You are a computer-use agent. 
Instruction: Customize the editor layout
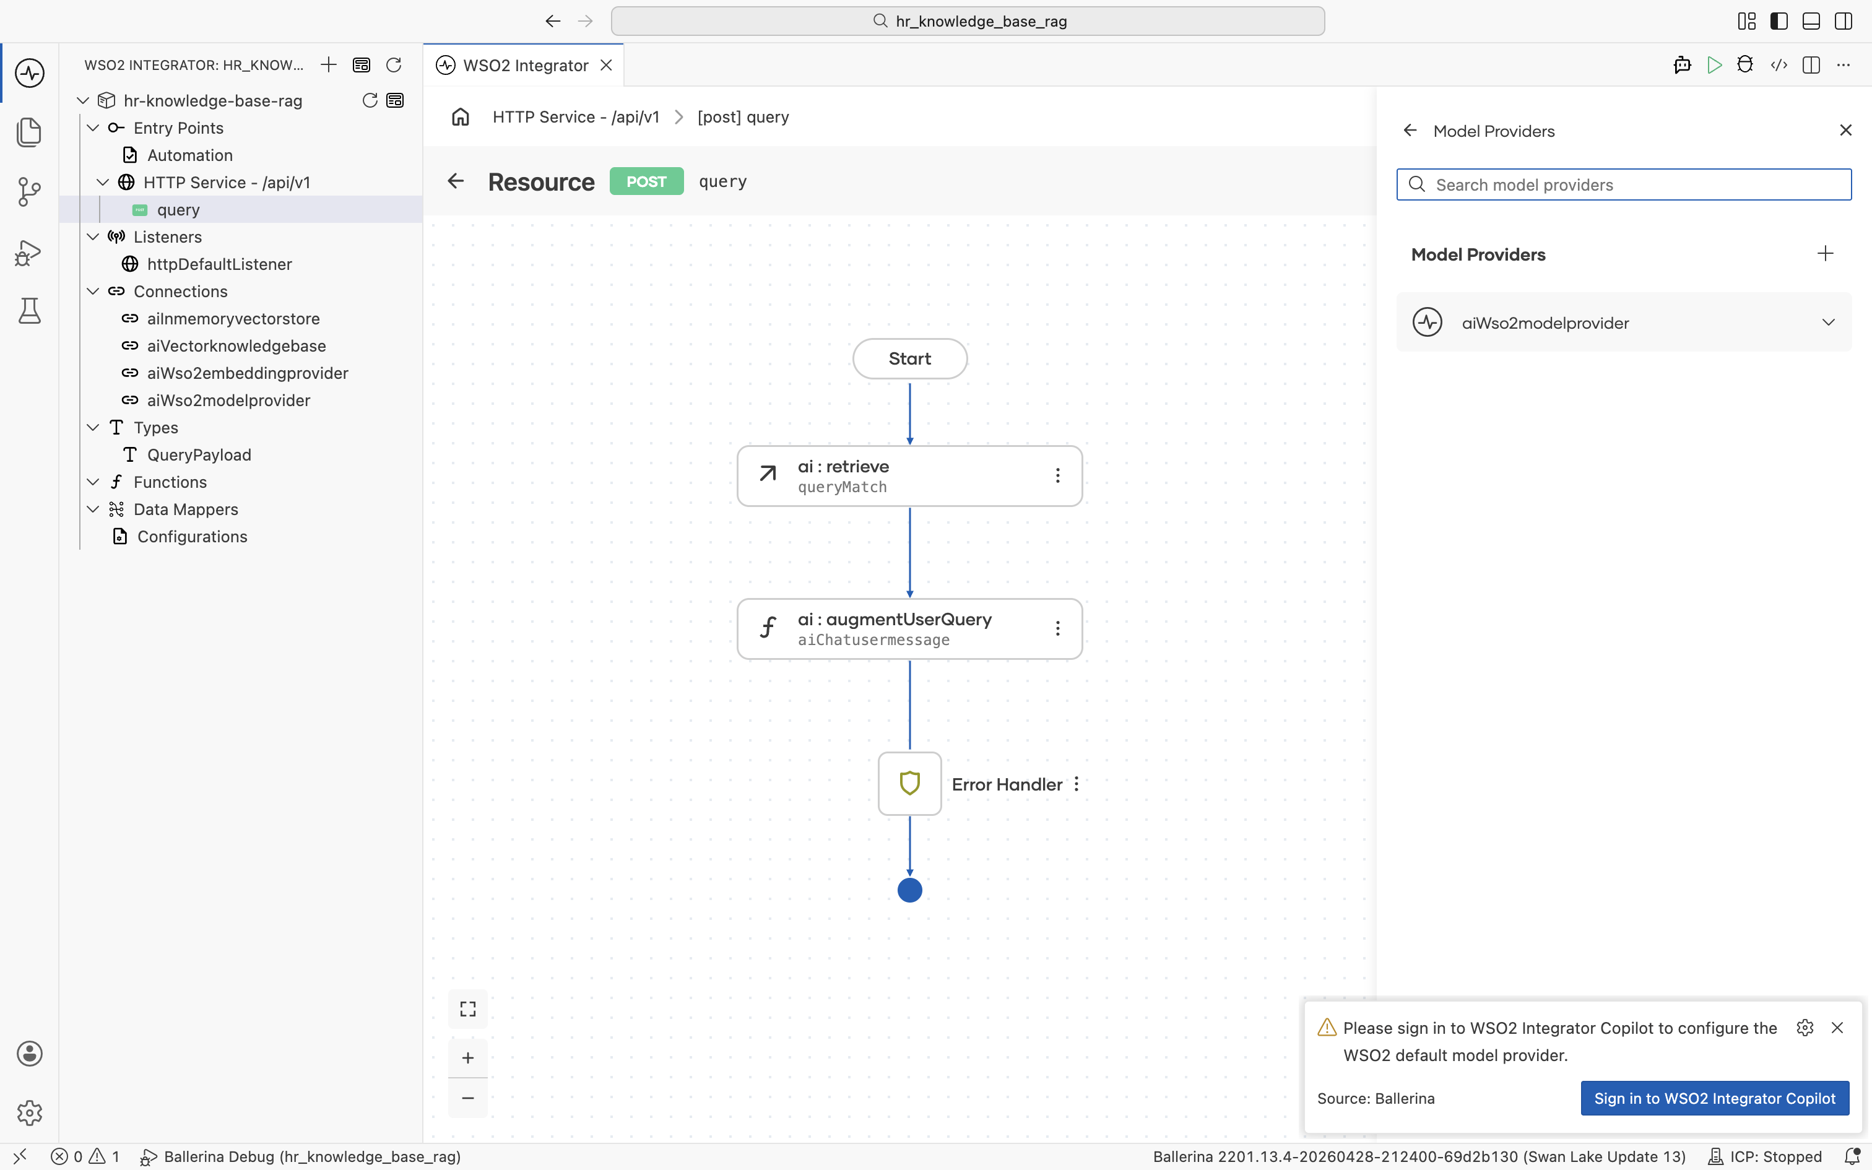1747,21
